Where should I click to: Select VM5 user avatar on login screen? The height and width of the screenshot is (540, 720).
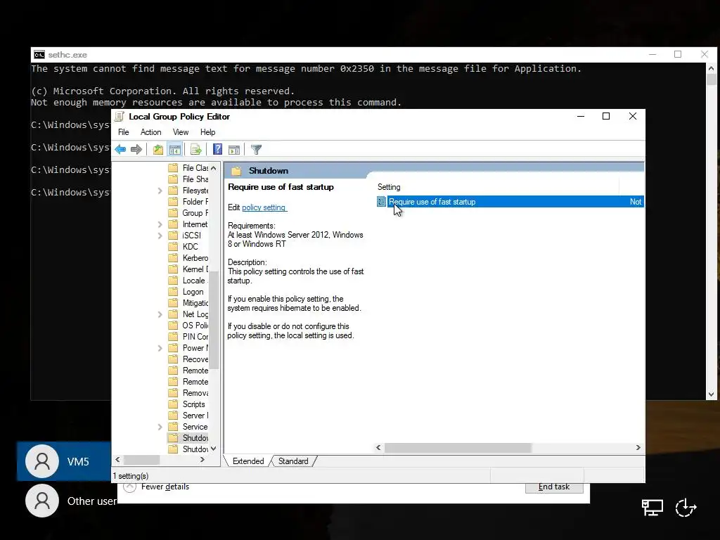42,461
